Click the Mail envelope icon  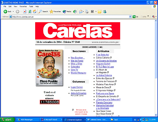(x=81, y=12)
